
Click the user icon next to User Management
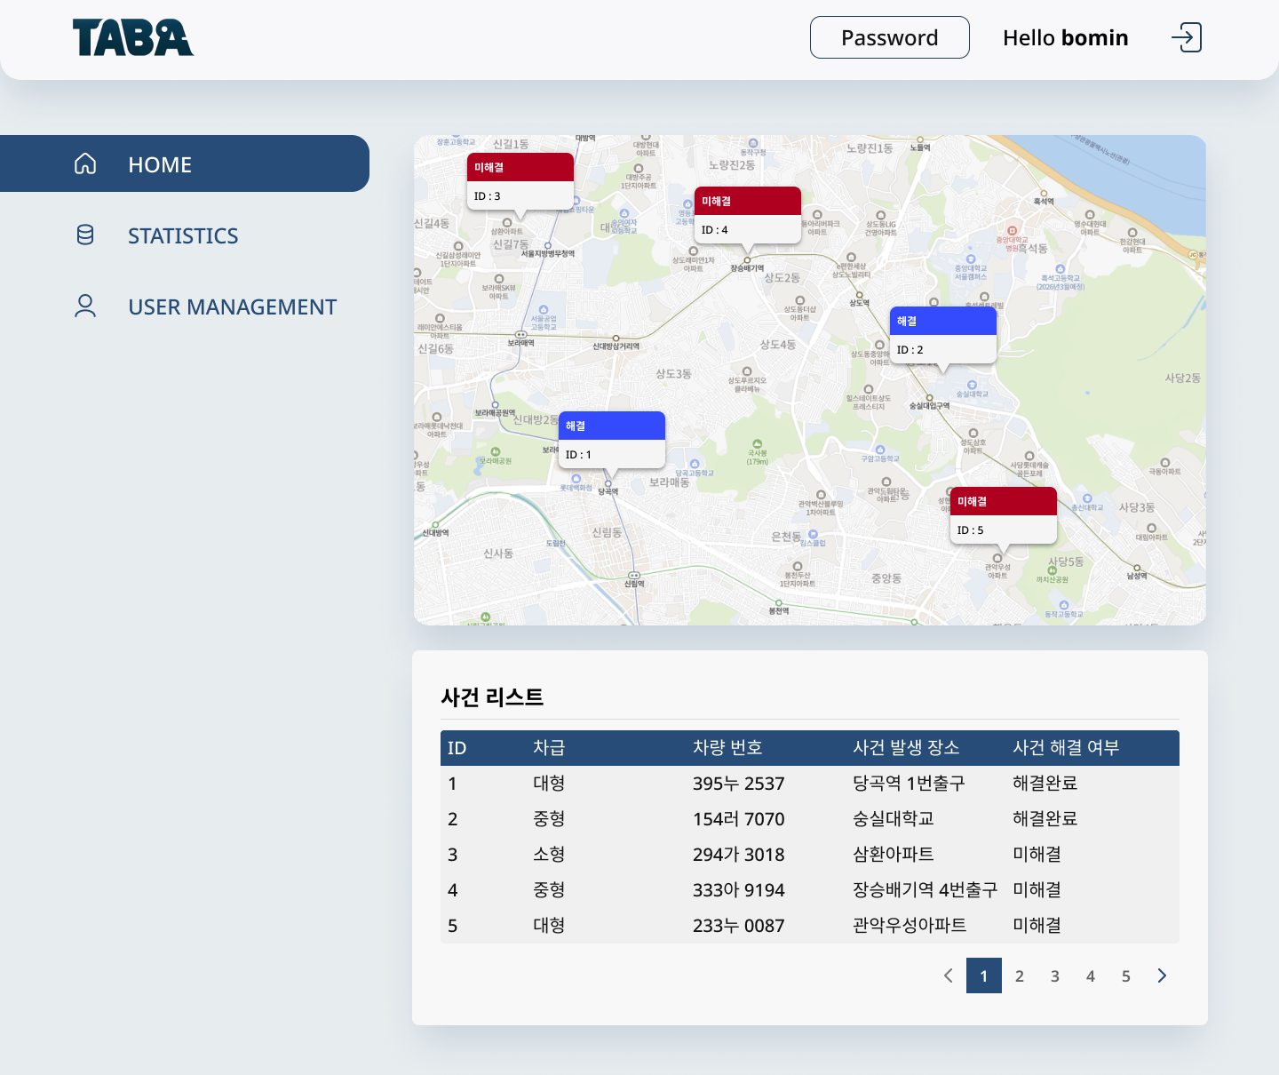click(85, 306)
